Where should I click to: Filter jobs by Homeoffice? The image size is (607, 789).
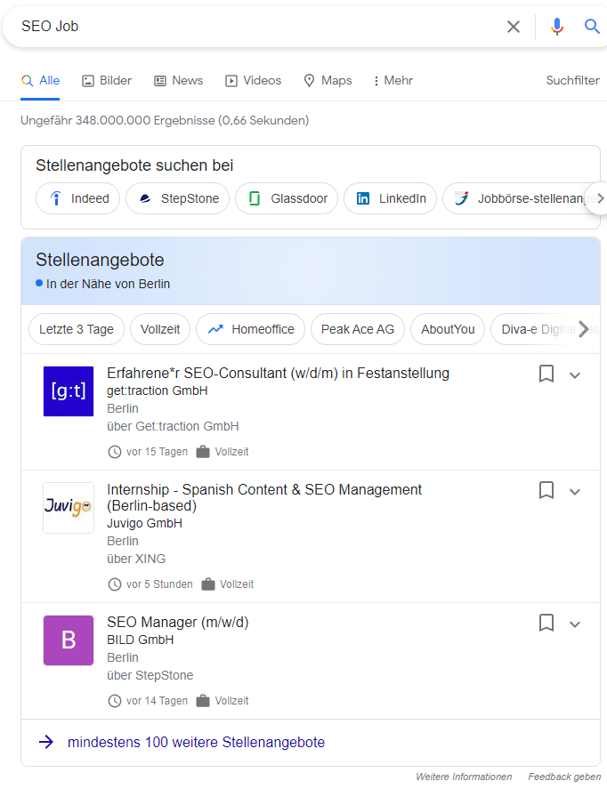click(251, 329)
